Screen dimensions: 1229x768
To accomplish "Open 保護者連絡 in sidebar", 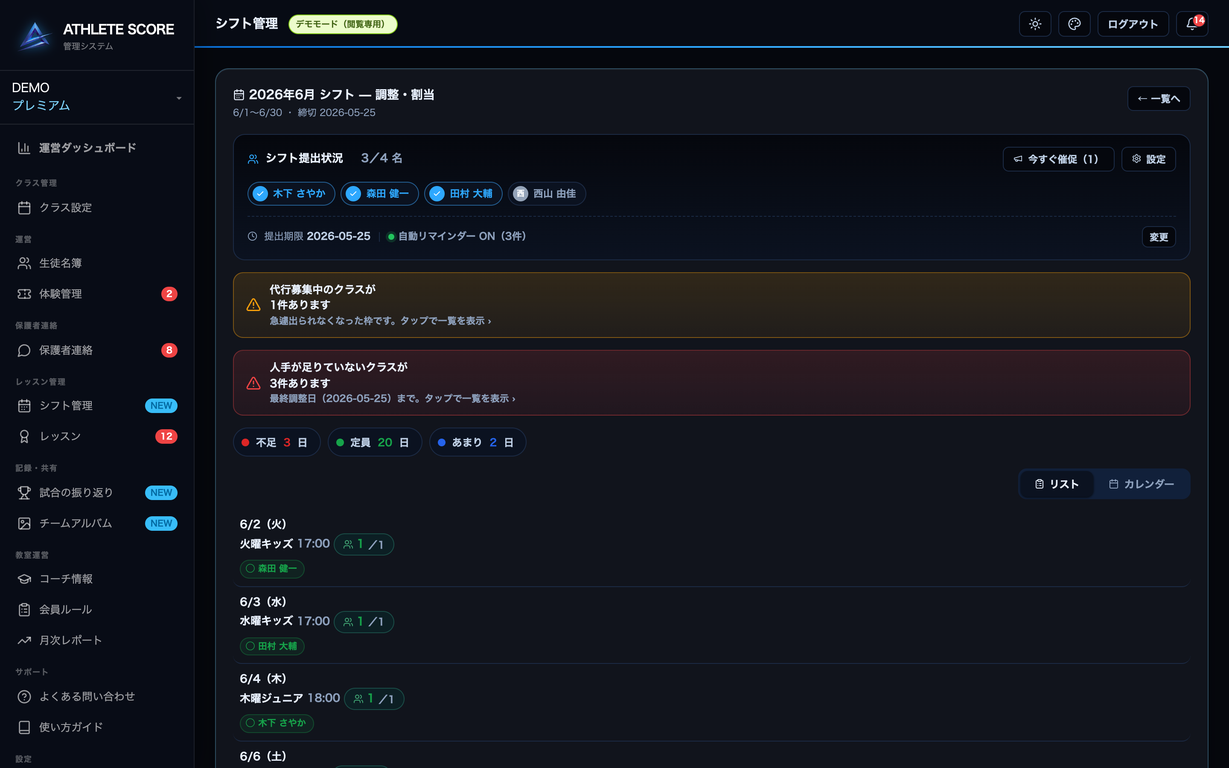I will tap(97, 350).
